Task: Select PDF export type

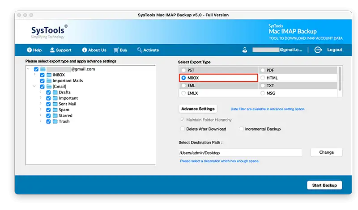Action: (263, 70)
